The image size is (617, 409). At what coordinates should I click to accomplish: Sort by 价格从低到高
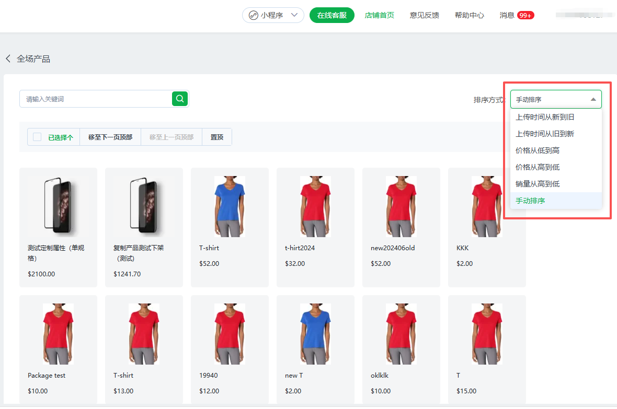[x=538, y=150]
